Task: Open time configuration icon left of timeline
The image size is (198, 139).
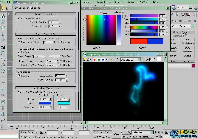Action: (11, 127)
